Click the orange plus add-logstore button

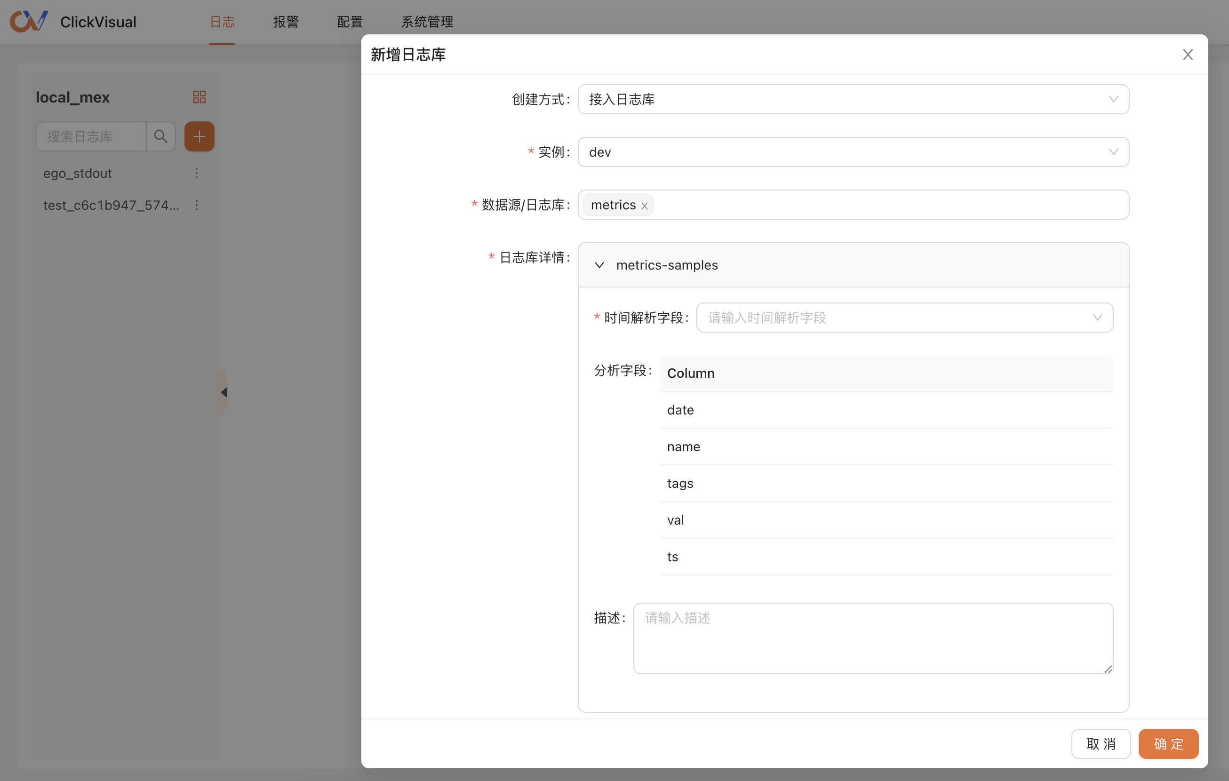(x=199, y=136)
